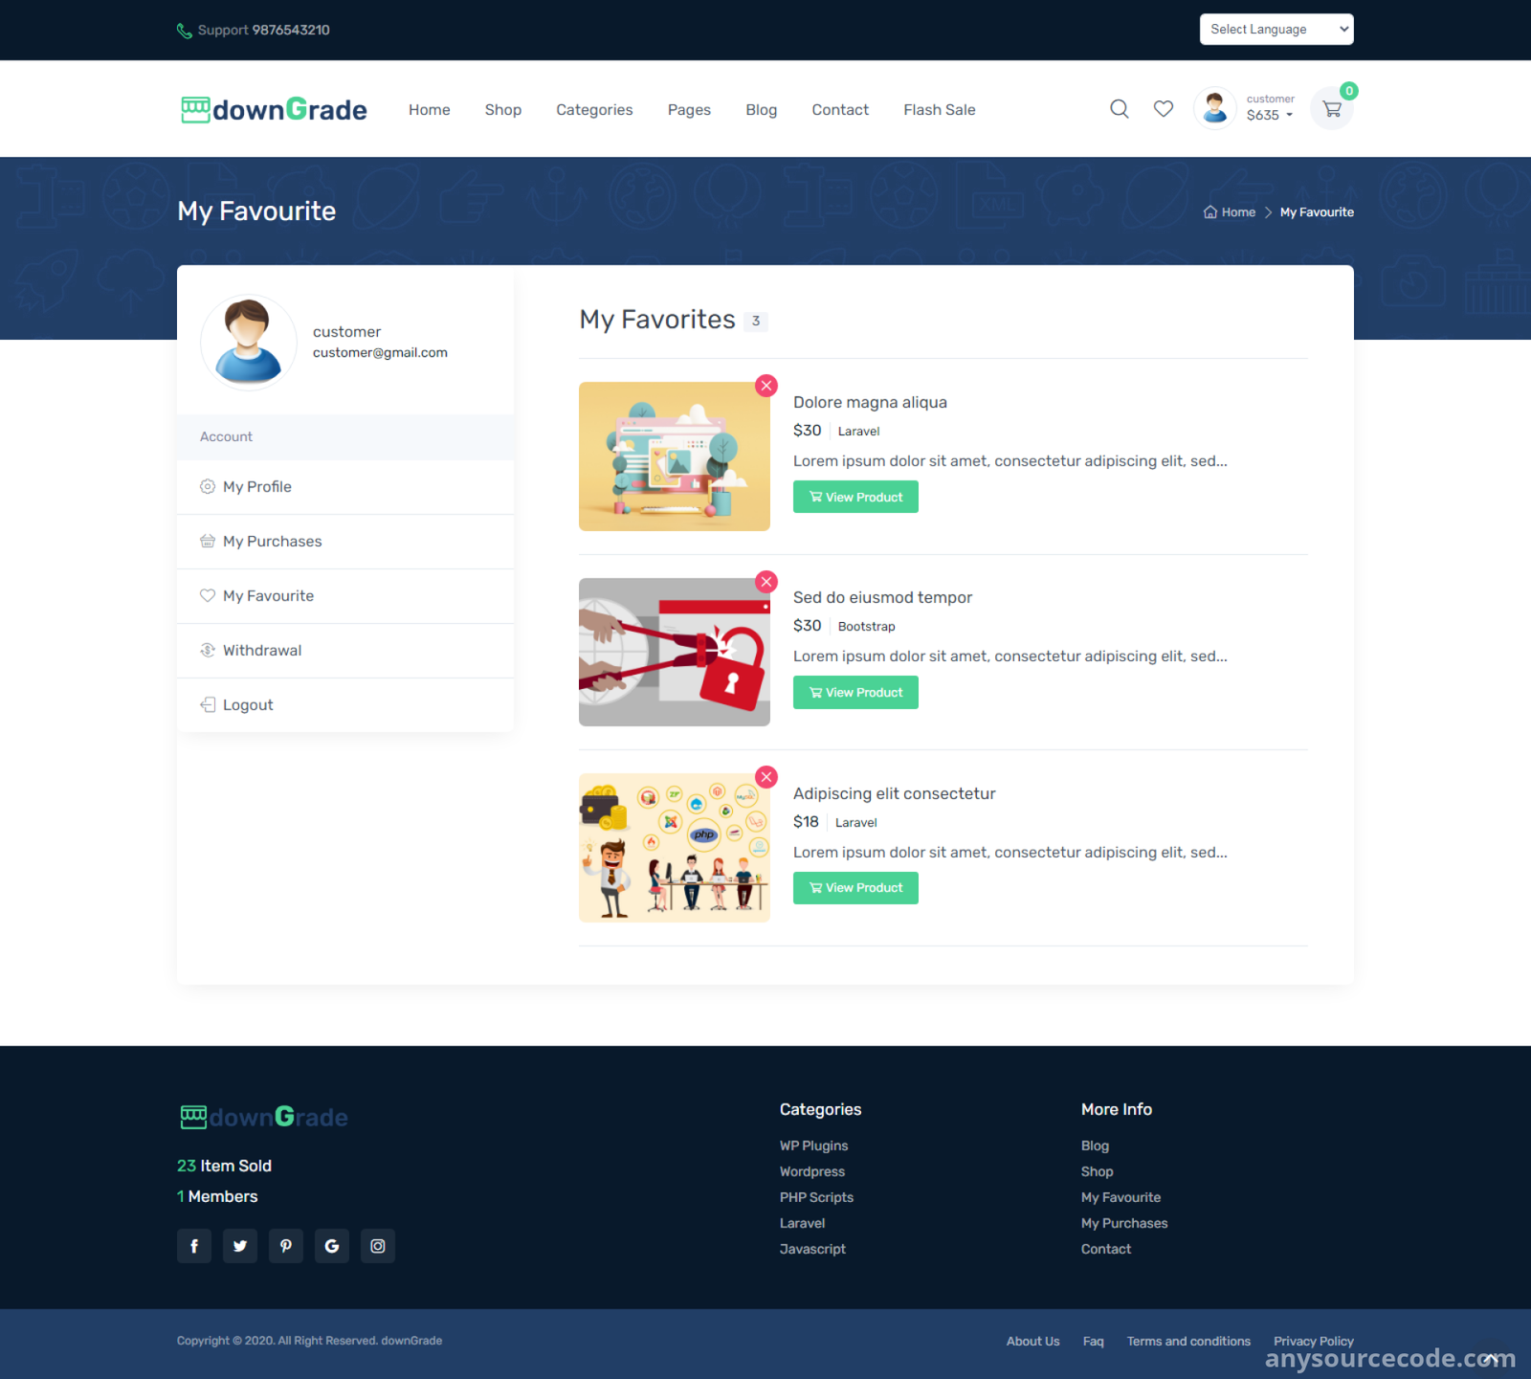Remove Dolore magna aliqua from favorites
Viewport: 1531px width, 1379px height.
pyautogui.click(x=766, y=386)
